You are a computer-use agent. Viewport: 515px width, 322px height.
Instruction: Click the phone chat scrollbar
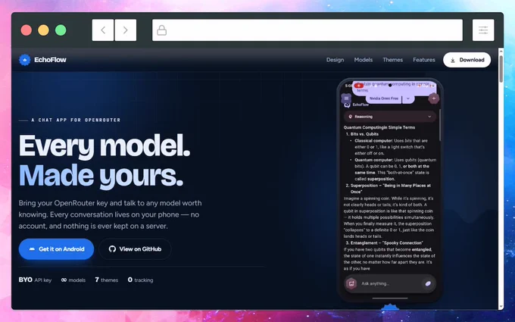(x=440, y=126)
